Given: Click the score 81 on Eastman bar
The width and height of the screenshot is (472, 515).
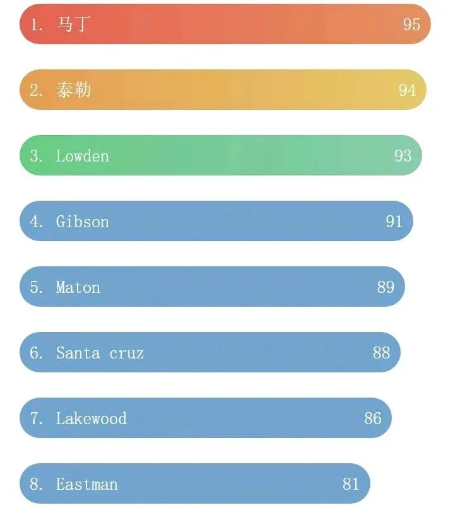Looking at the screenshot, I should [x=351, y=484].
